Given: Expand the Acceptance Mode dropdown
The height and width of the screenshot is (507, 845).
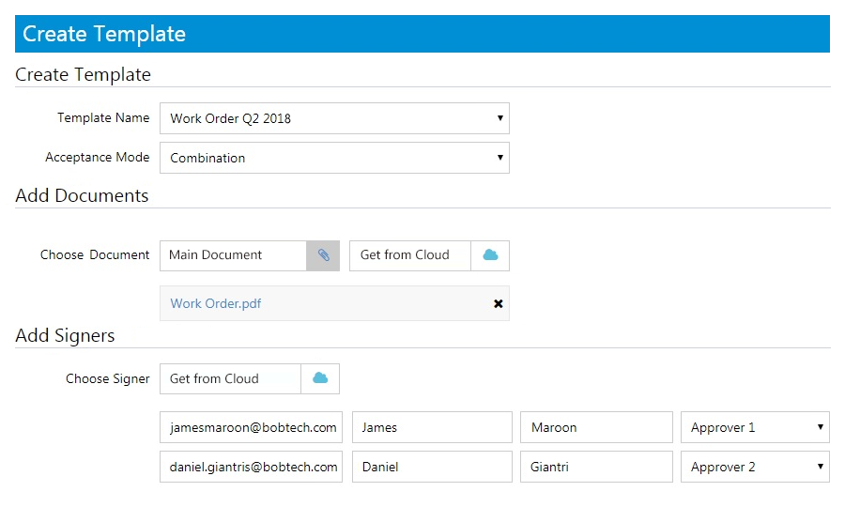Looking at the screenshot, I should pos(334,158).
